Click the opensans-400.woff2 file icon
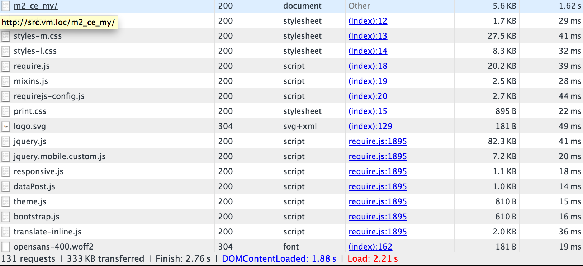 point(6,247)
